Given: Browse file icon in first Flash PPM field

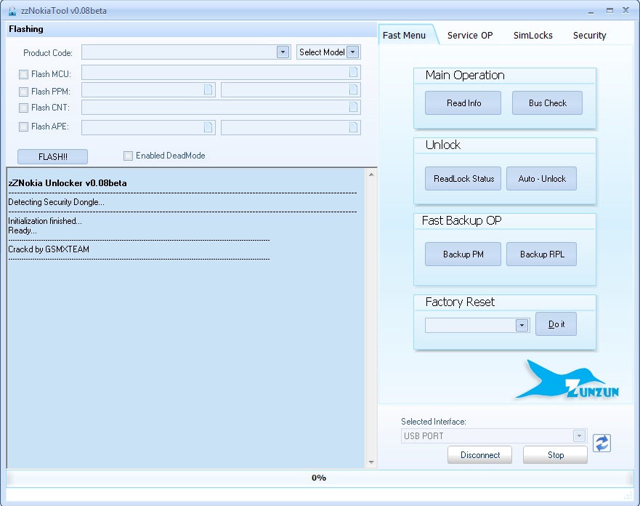Looking at the screenshot, I should click(x=208, y=89).
